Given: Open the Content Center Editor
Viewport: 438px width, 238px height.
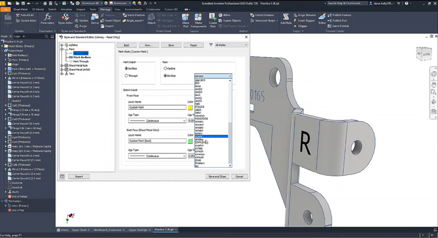Looking at the screenshot, I should point(322,19).
